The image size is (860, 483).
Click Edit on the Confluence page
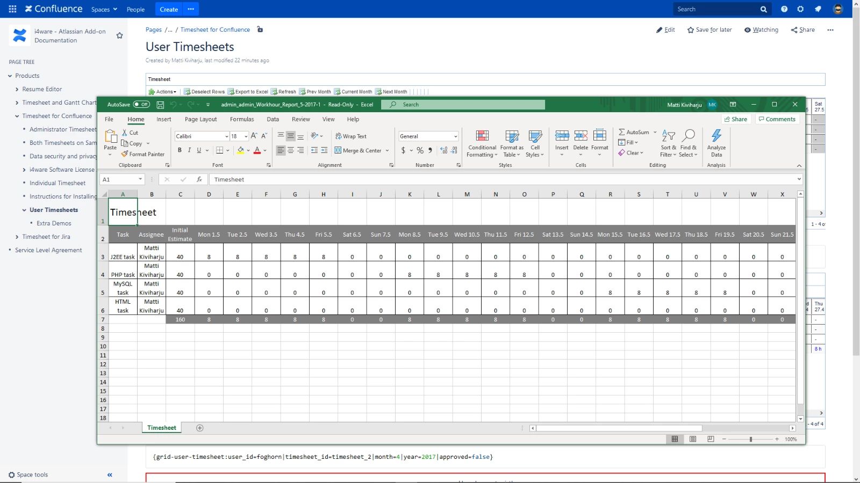(665, 30)
